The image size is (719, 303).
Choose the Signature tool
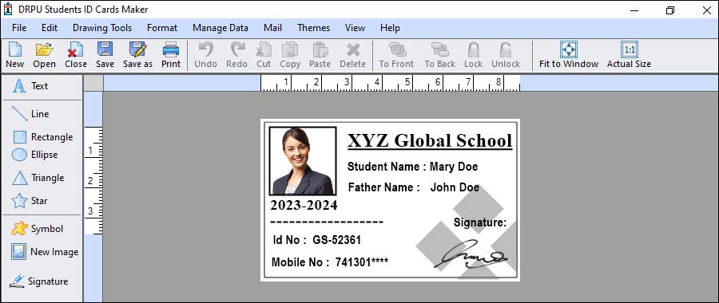[x=38, y=281]
